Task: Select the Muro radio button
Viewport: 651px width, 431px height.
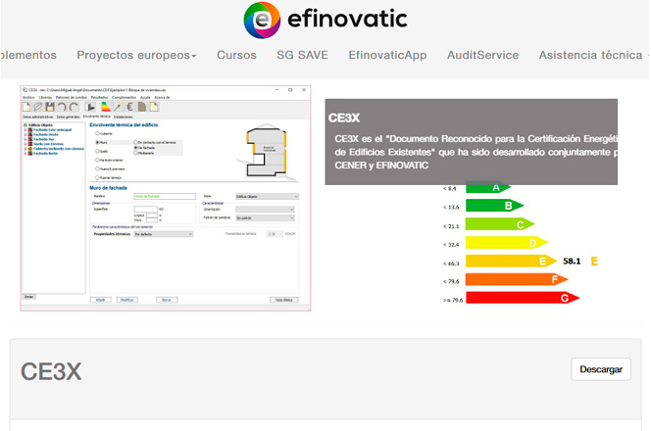Action: [x=97, y=142]
